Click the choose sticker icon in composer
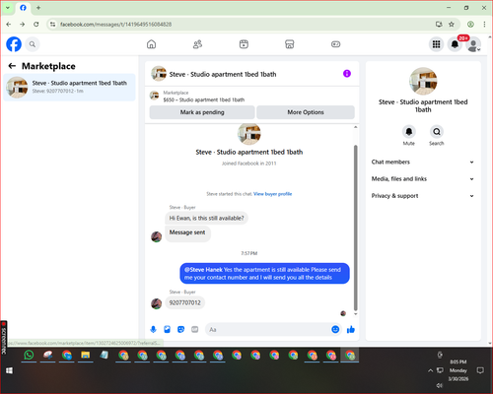The image size is (493, 394). 180,329
